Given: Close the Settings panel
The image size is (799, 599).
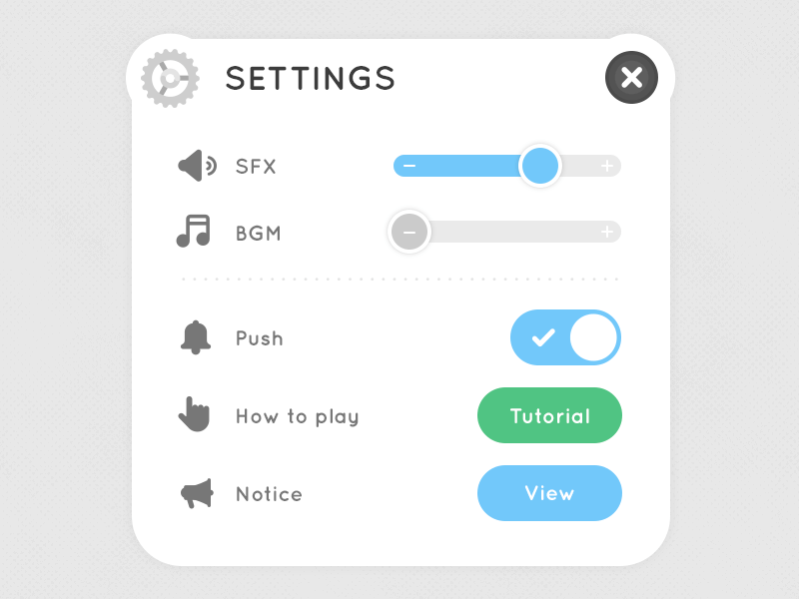Looking at the screenshot, I should (x=631, y=78).
